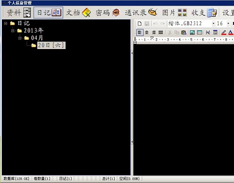The height and width of the screenshot is (183, 234).
Task: Insert a picture into the diary
Action: (x=192, y=32)
